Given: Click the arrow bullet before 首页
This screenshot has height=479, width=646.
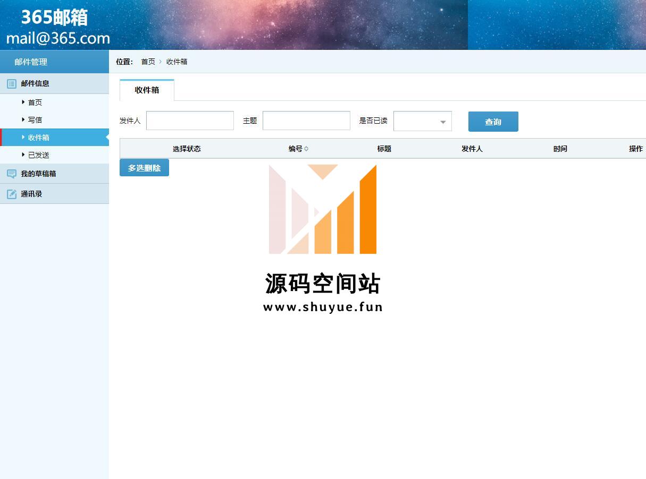Looking at the screenshot, I should click(x=23, y=102).
